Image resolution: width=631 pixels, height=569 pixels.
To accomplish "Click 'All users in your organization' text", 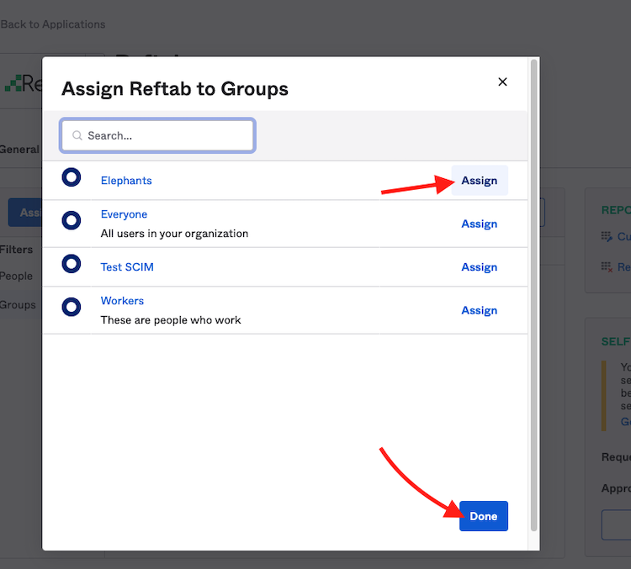I will tap(174, 234).
